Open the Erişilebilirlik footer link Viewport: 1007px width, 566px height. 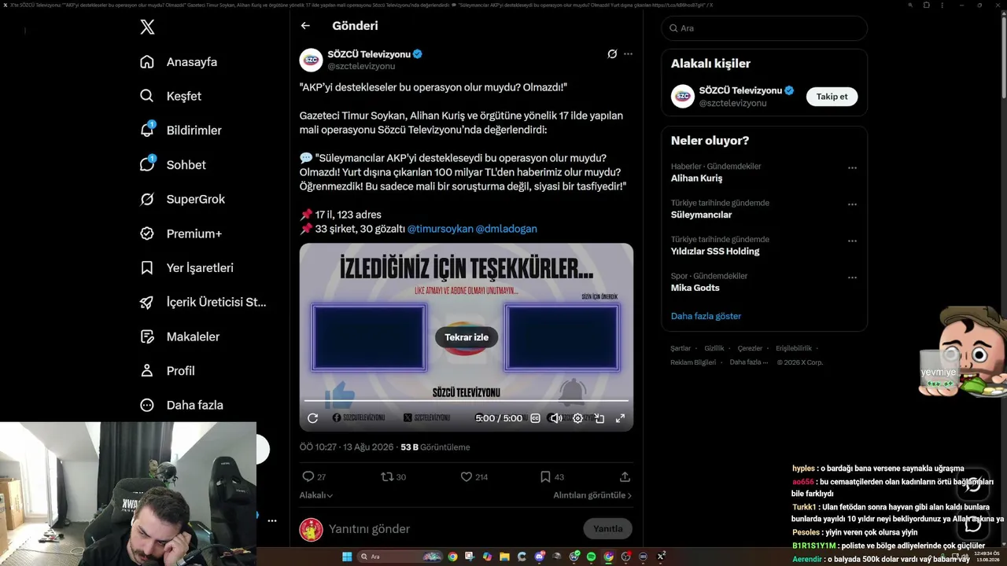coord(794,348)
